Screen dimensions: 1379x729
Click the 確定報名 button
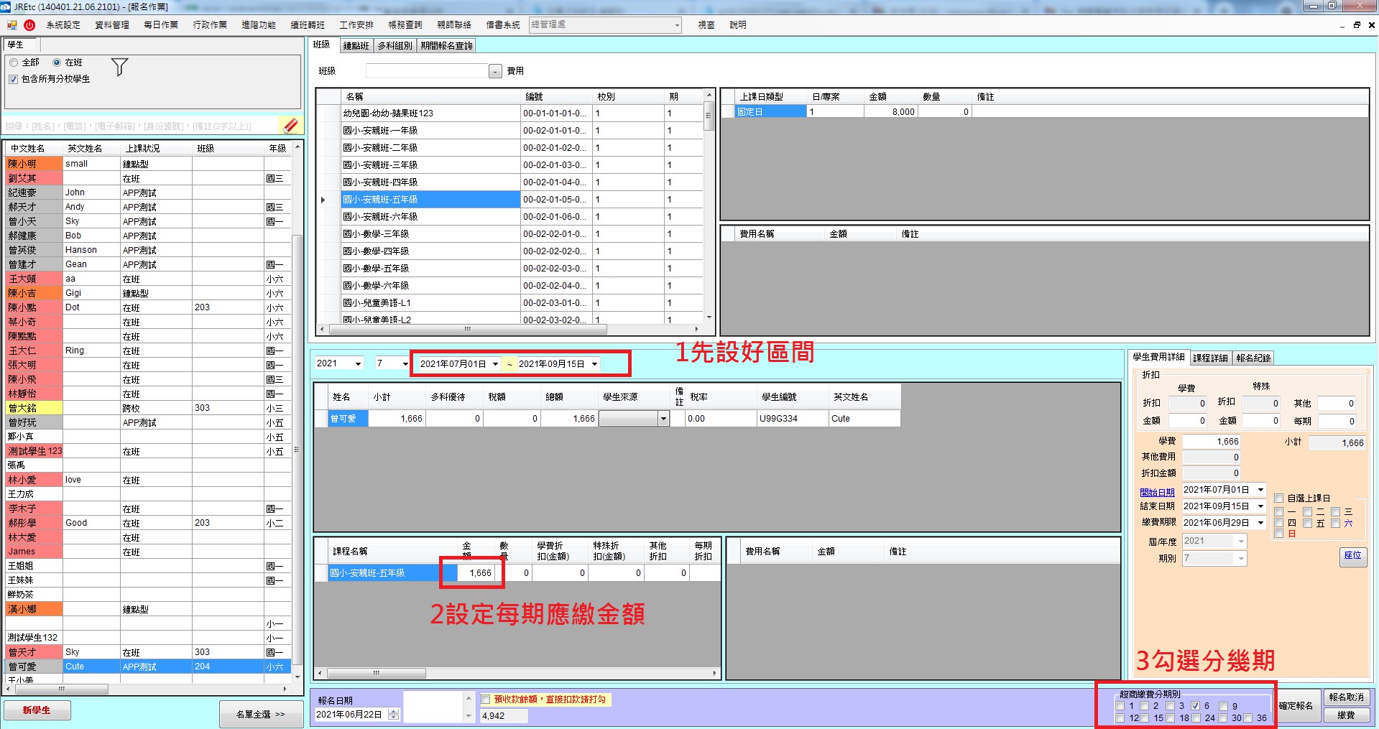(x=1296, y=706)
